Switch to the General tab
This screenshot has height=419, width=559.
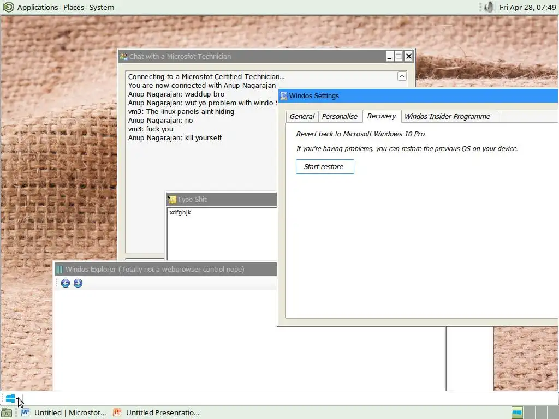pos(302,117)
